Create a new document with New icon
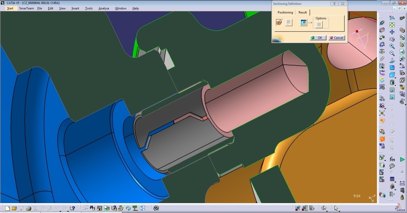Image resolution: width=407 pixels, height=213 pixels. (x=7, y=208)
